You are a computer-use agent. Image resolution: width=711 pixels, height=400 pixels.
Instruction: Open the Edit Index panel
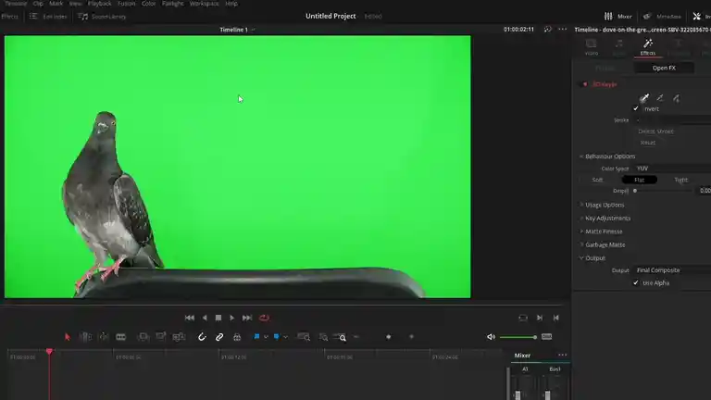(x=48, y=17)
